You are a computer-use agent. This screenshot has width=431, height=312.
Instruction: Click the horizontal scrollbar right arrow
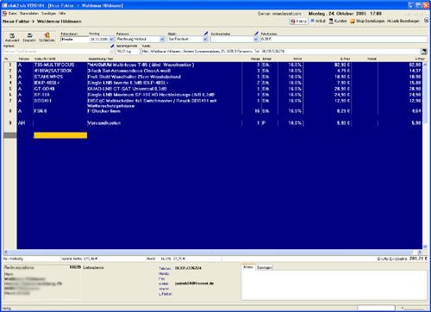click(420, 252)
